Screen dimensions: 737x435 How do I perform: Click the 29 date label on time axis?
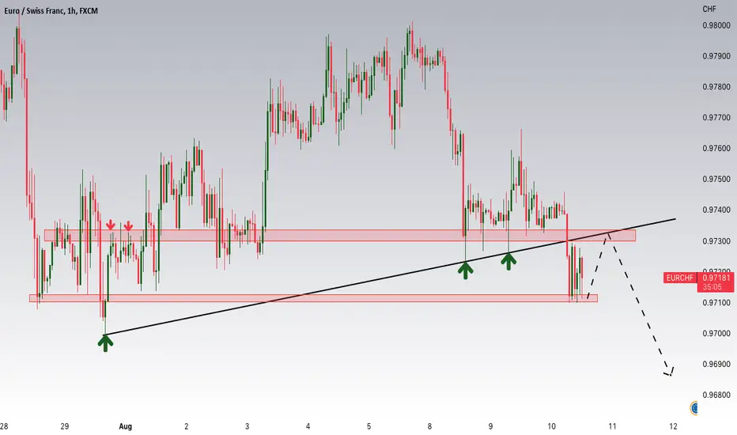[65, 426]
